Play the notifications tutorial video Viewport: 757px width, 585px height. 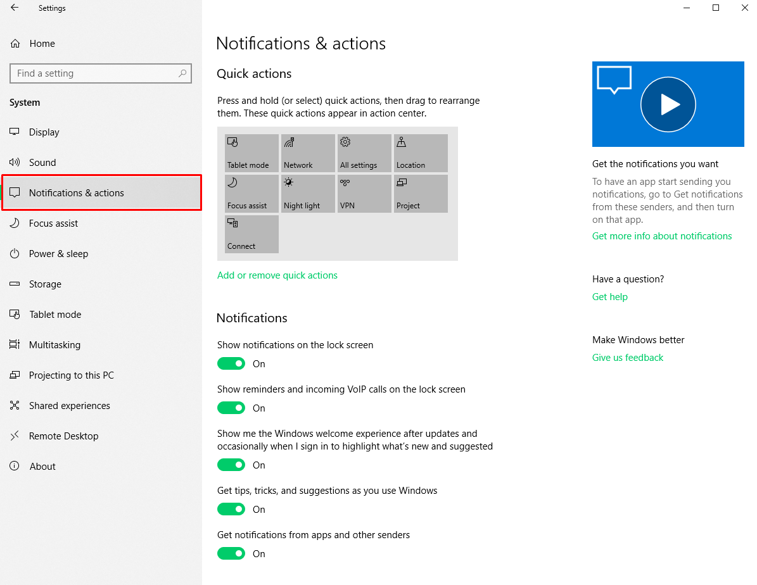pos(668,104)
